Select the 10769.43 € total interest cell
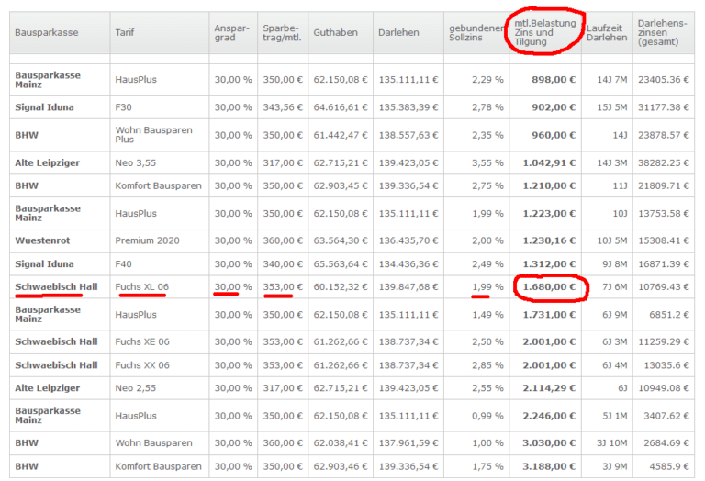This screenshot has height=481, width=705. pos(663,286)
